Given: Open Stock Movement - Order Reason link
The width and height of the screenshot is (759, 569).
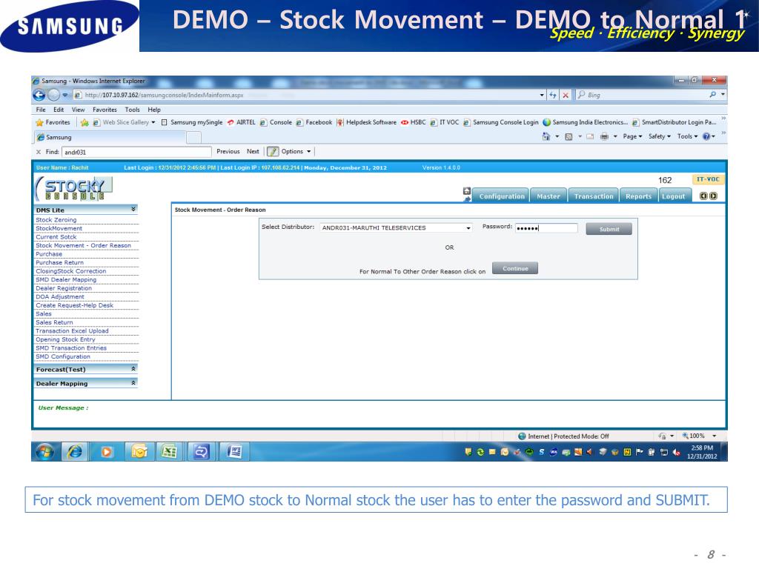Looking at the screenshot, I should 83,245.
